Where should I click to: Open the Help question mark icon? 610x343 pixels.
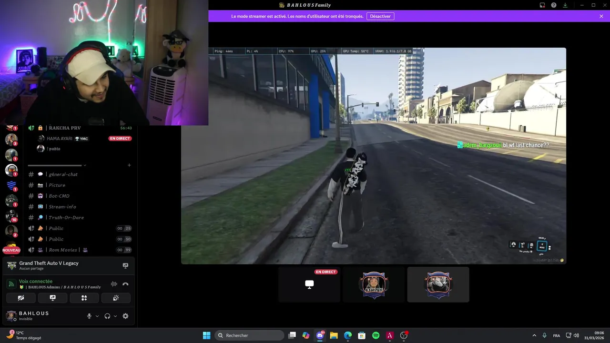(554, 5)
